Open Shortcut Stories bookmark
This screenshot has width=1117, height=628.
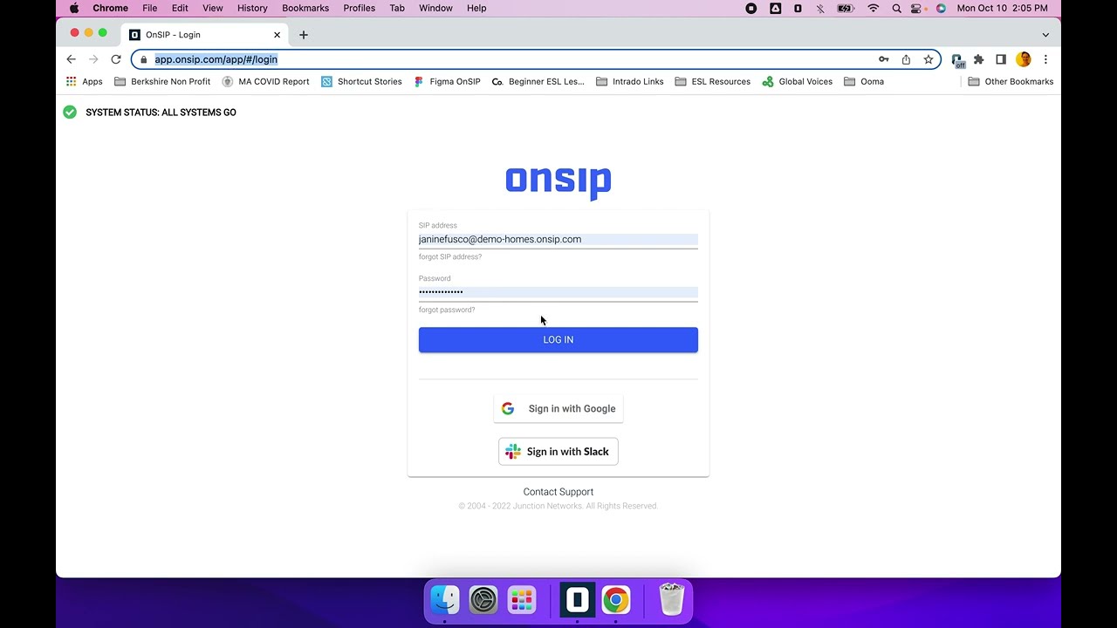coord(361,81)
